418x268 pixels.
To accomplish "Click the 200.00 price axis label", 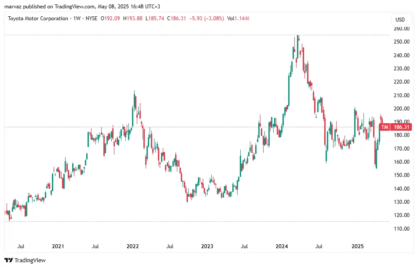I will [401, 109].
